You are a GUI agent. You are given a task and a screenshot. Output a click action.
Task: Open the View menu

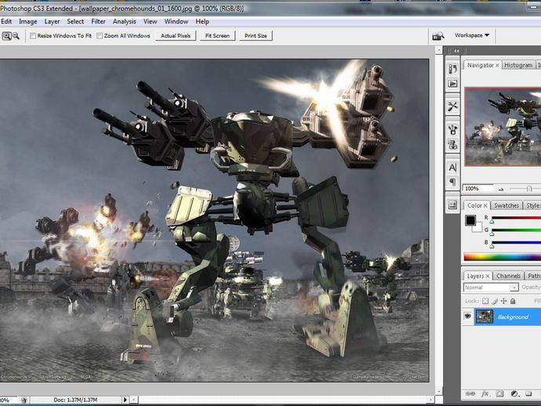coord(150,21)
